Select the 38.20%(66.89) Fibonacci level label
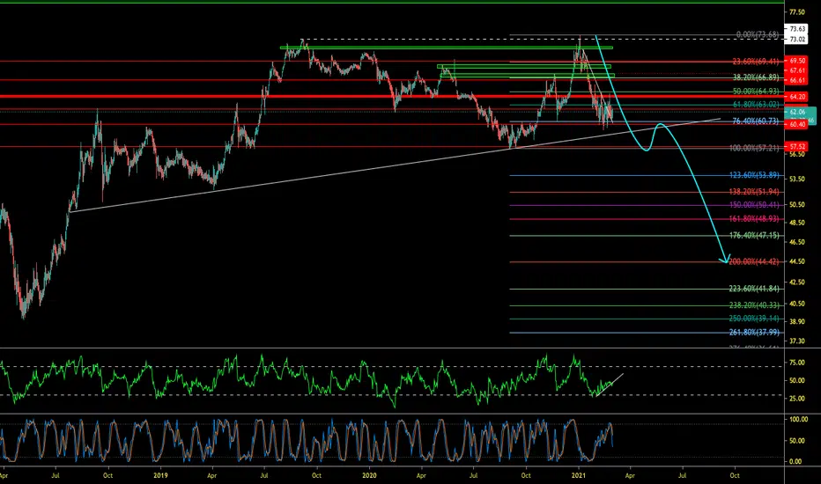The height and width of the screenshot is (484, 821). [756, 77]
